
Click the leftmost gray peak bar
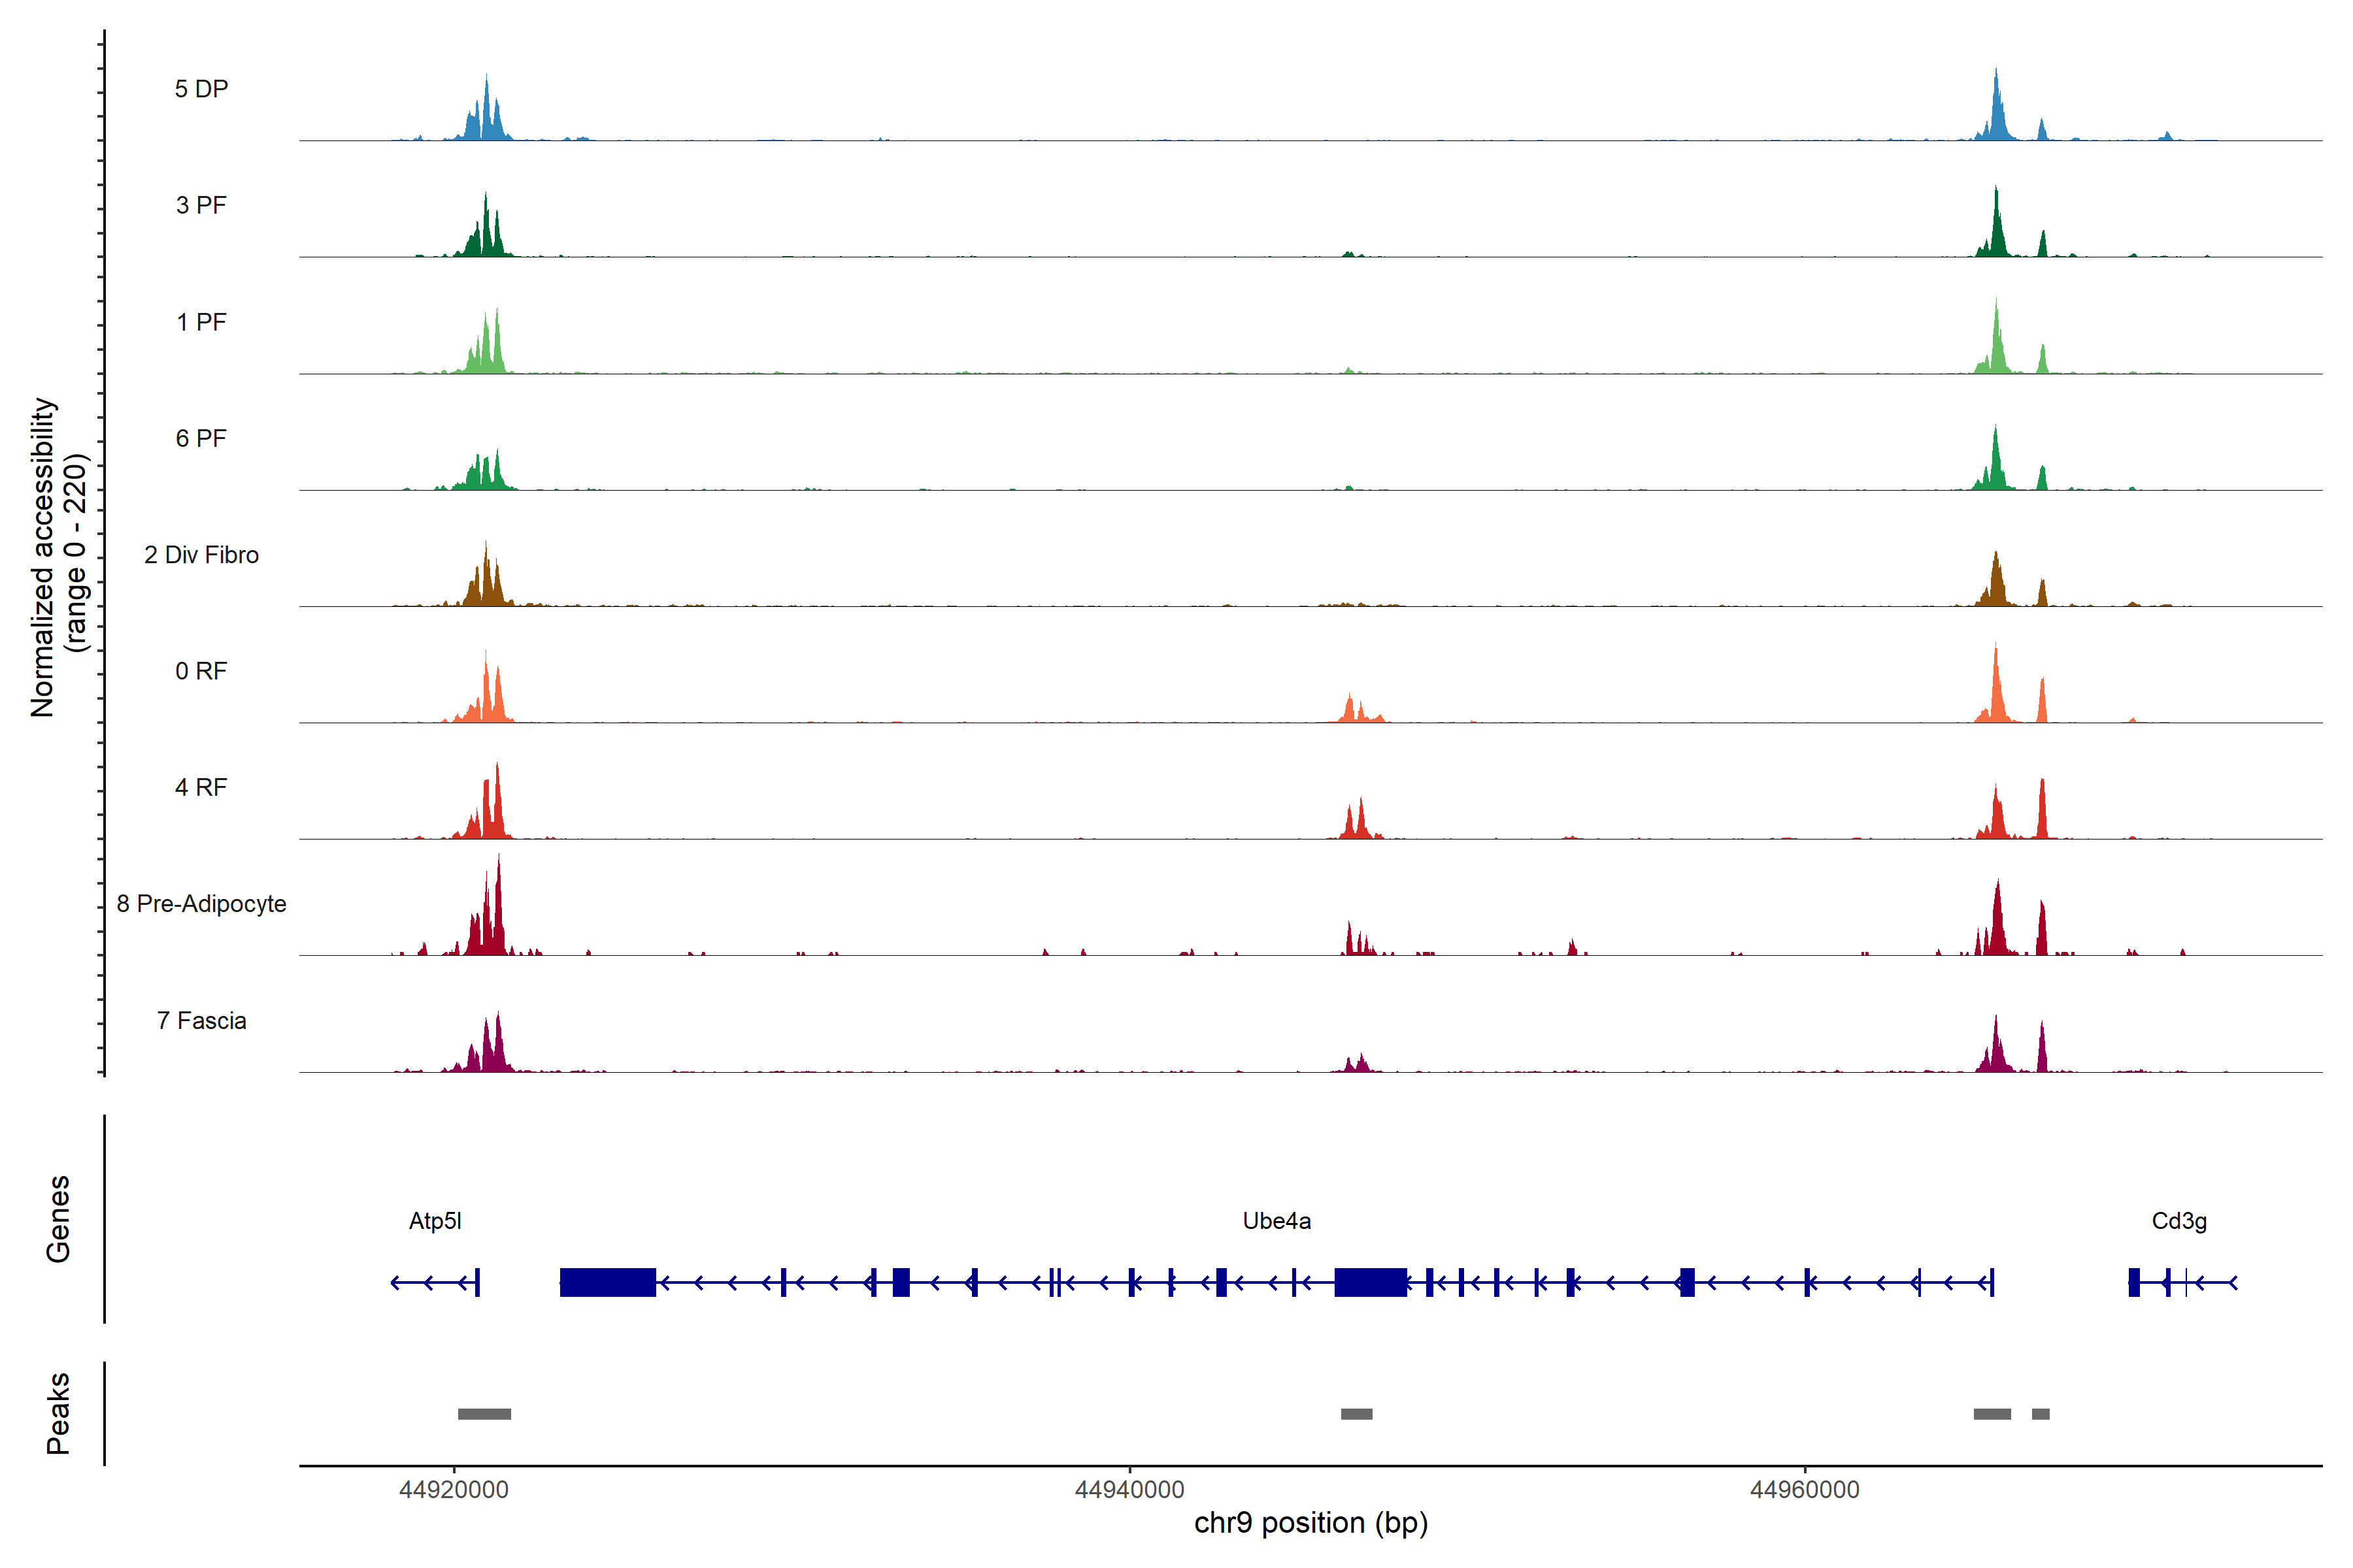pyautogui.click(x=484, y=1414)
